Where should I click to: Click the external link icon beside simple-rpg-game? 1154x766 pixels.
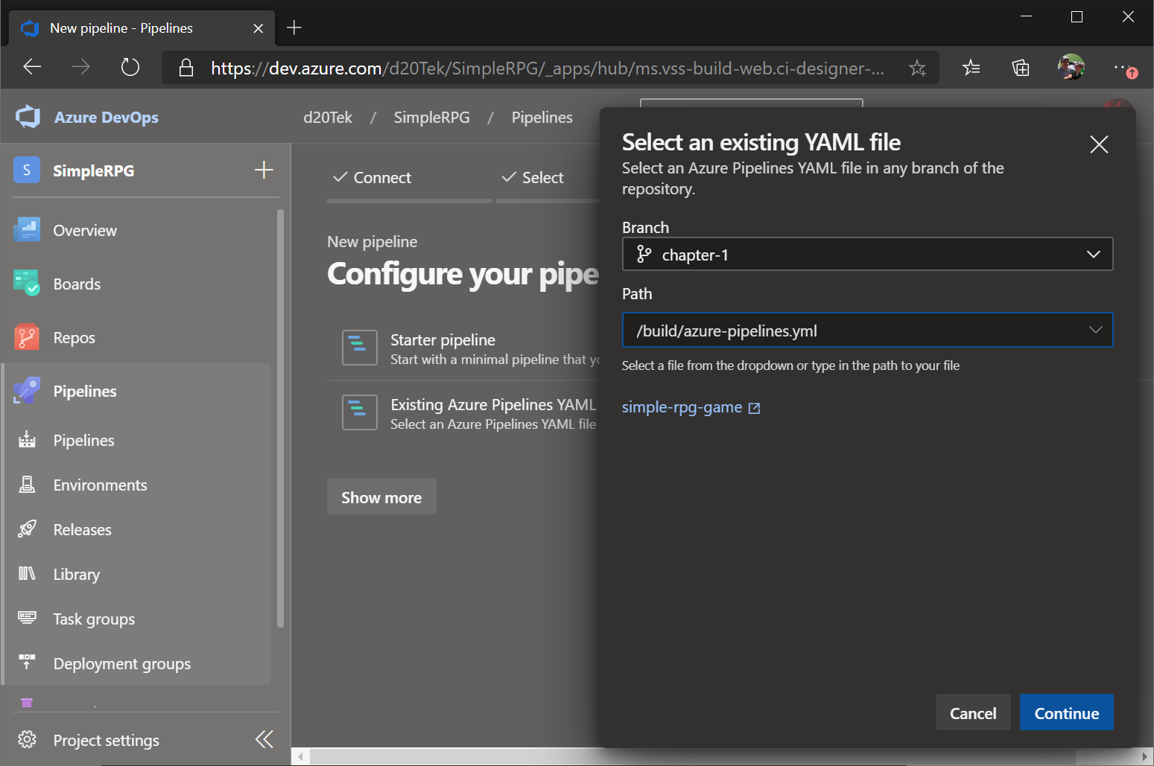click(x=755, y=408)
